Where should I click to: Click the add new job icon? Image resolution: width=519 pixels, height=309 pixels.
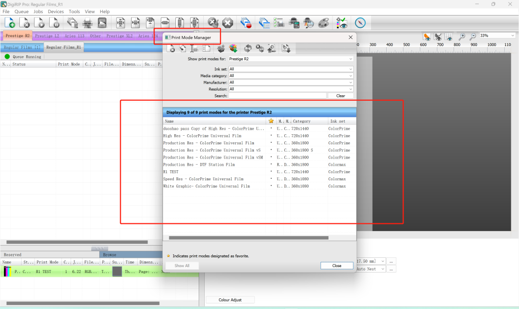coord(10,23)
